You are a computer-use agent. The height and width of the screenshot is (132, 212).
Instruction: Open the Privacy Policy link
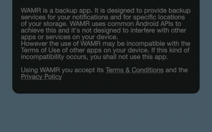[41, 77]
